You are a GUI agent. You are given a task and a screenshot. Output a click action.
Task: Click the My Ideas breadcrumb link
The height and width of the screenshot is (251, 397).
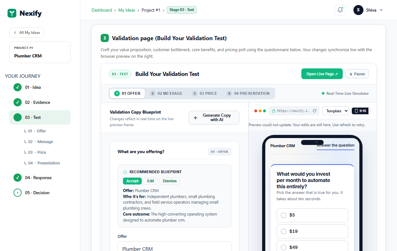(127, 10)
